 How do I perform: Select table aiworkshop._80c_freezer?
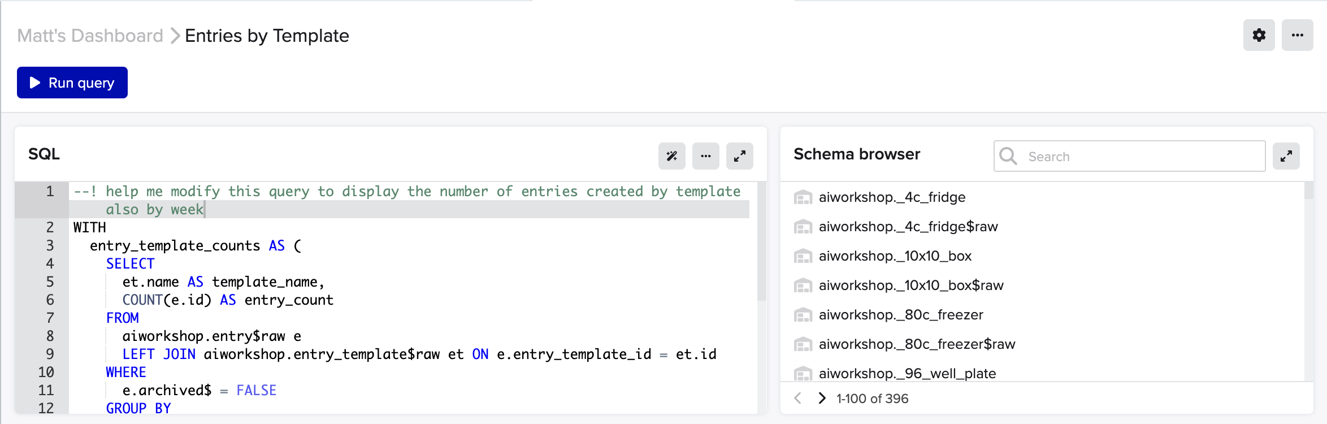coord(901,315)
